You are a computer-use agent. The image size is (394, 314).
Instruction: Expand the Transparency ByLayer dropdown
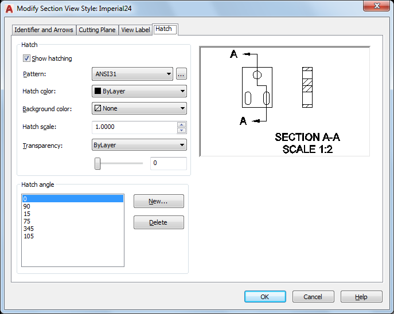point(139,145)
